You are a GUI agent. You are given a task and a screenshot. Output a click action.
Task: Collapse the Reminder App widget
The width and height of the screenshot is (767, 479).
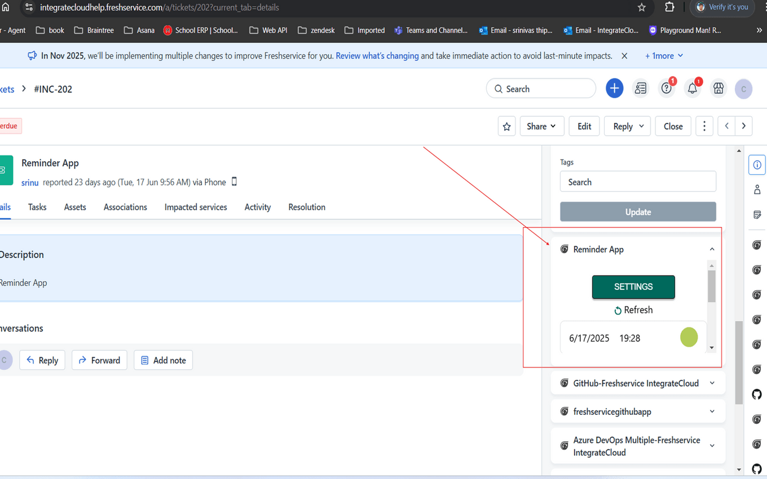pos(712,249)
